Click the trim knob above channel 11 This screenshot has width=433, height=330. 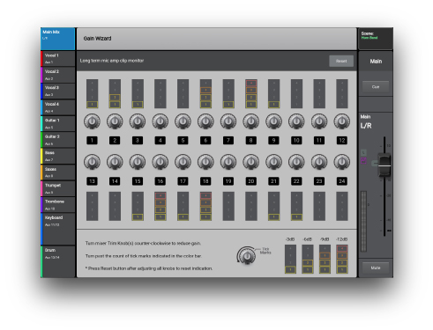[x=319, y=121]
